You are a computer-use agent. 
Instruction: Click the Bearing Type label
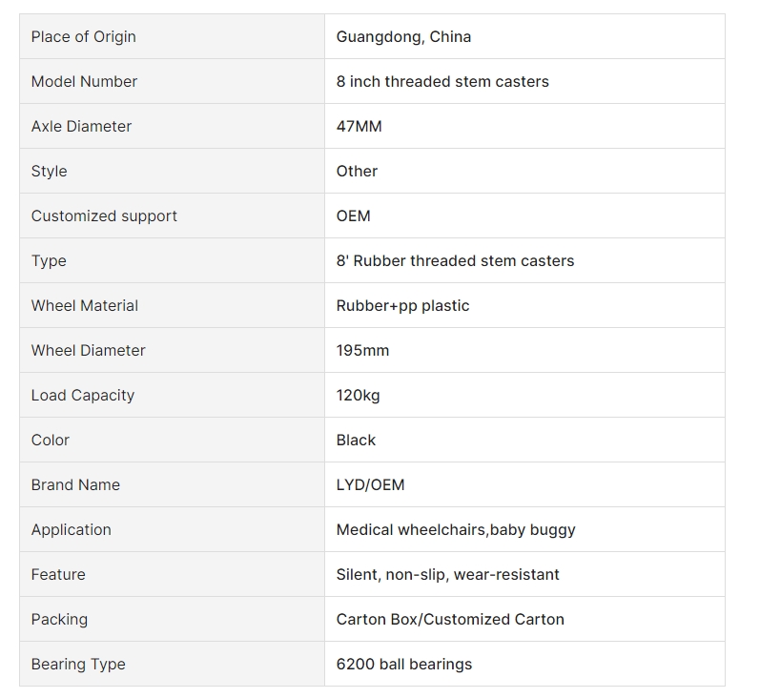point(78,665)
